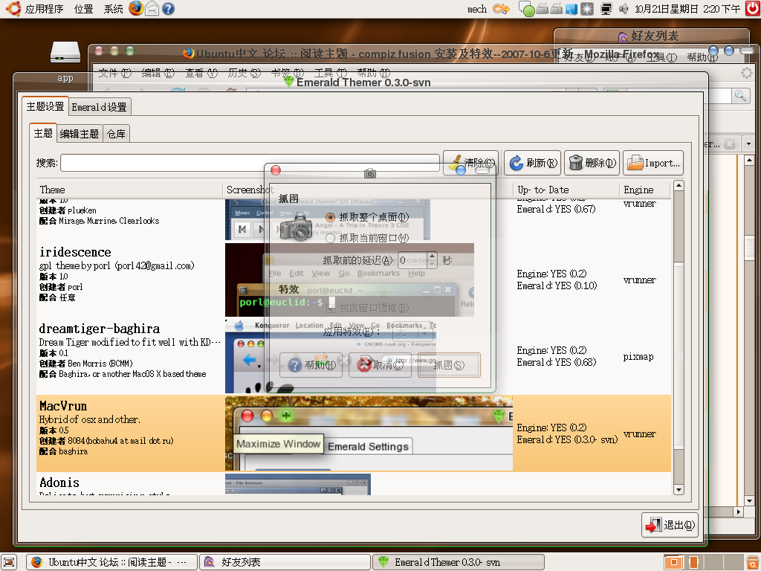The image size is (761, 571).
Task: Click the user switcher arrow icon beside mech
Action: pyautogui.click(x=501, y=9)
